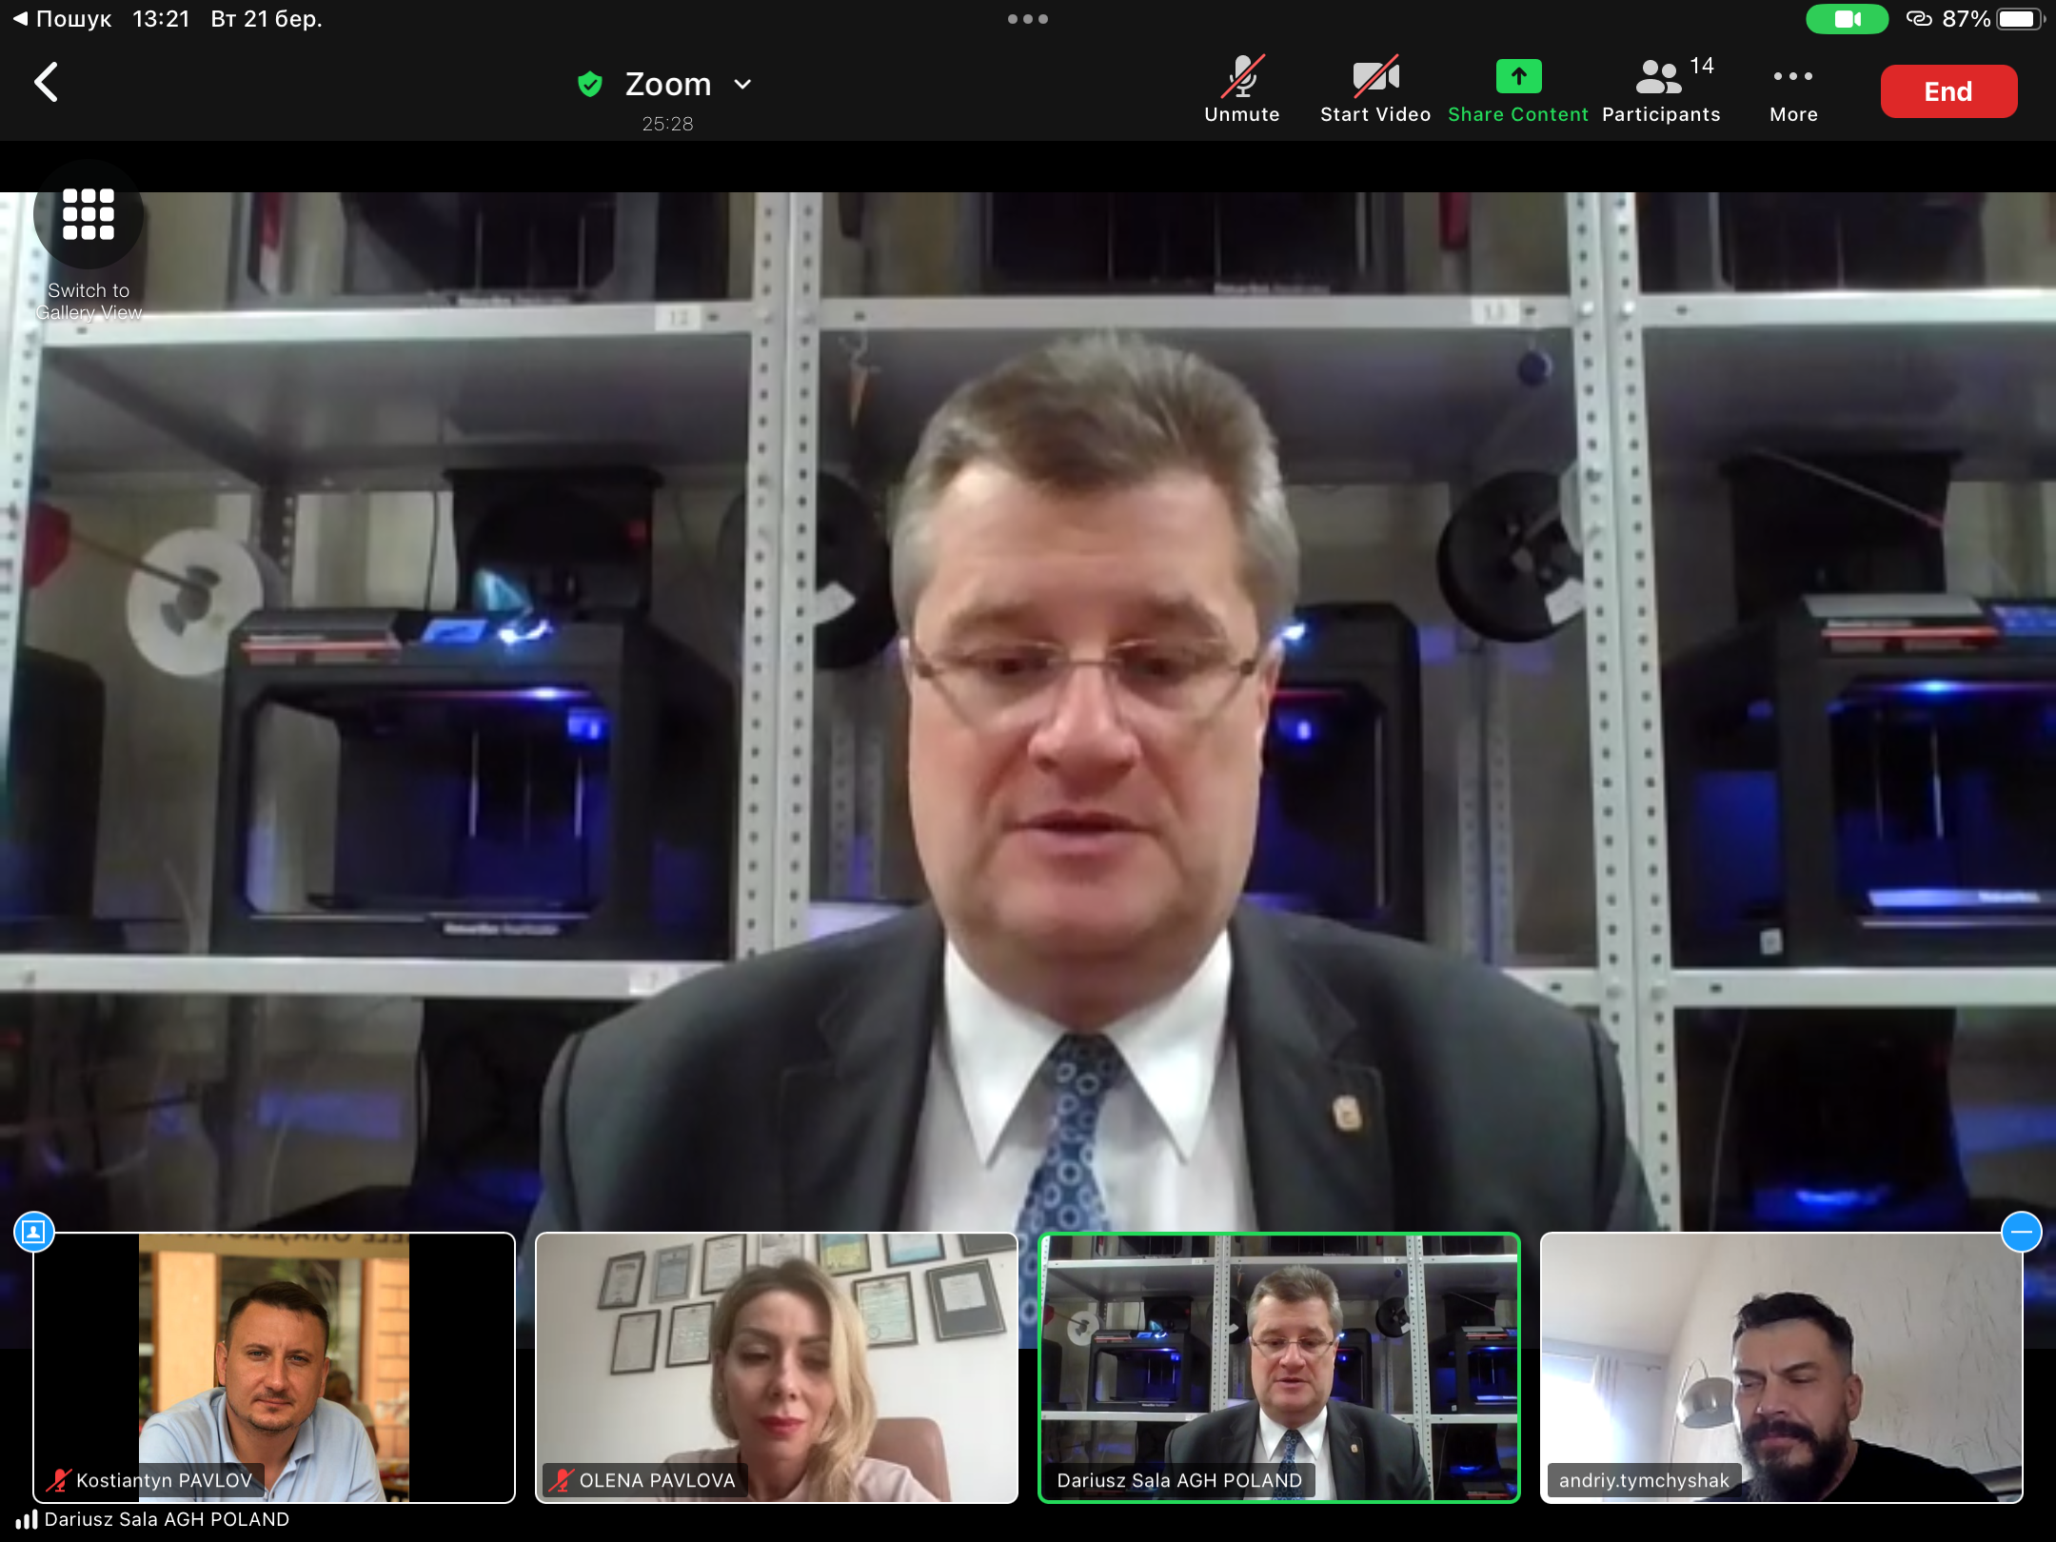Switch to Gallery View

89,215
